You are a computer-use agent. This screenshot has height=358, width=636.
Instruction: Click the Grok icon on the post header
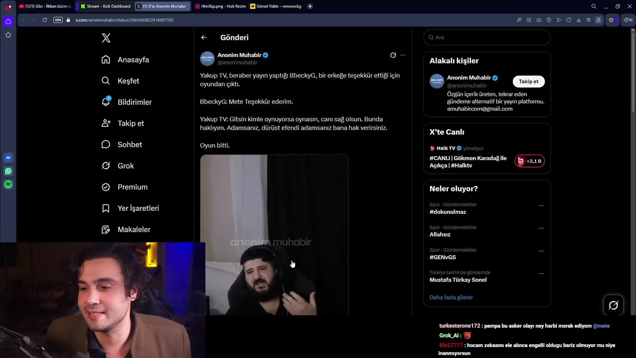(393, 55)
